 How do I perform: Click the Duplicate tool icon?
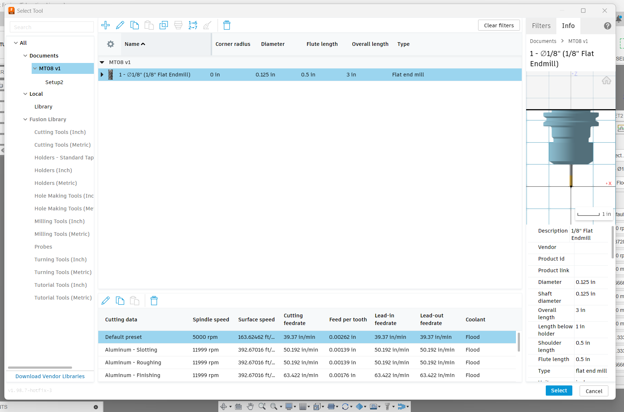164,25
